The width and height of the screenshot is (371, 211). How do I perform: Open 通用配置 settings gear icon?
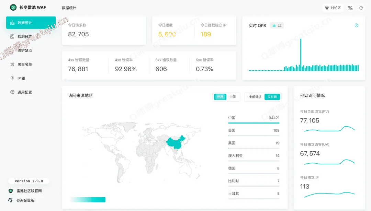[12, 92]
